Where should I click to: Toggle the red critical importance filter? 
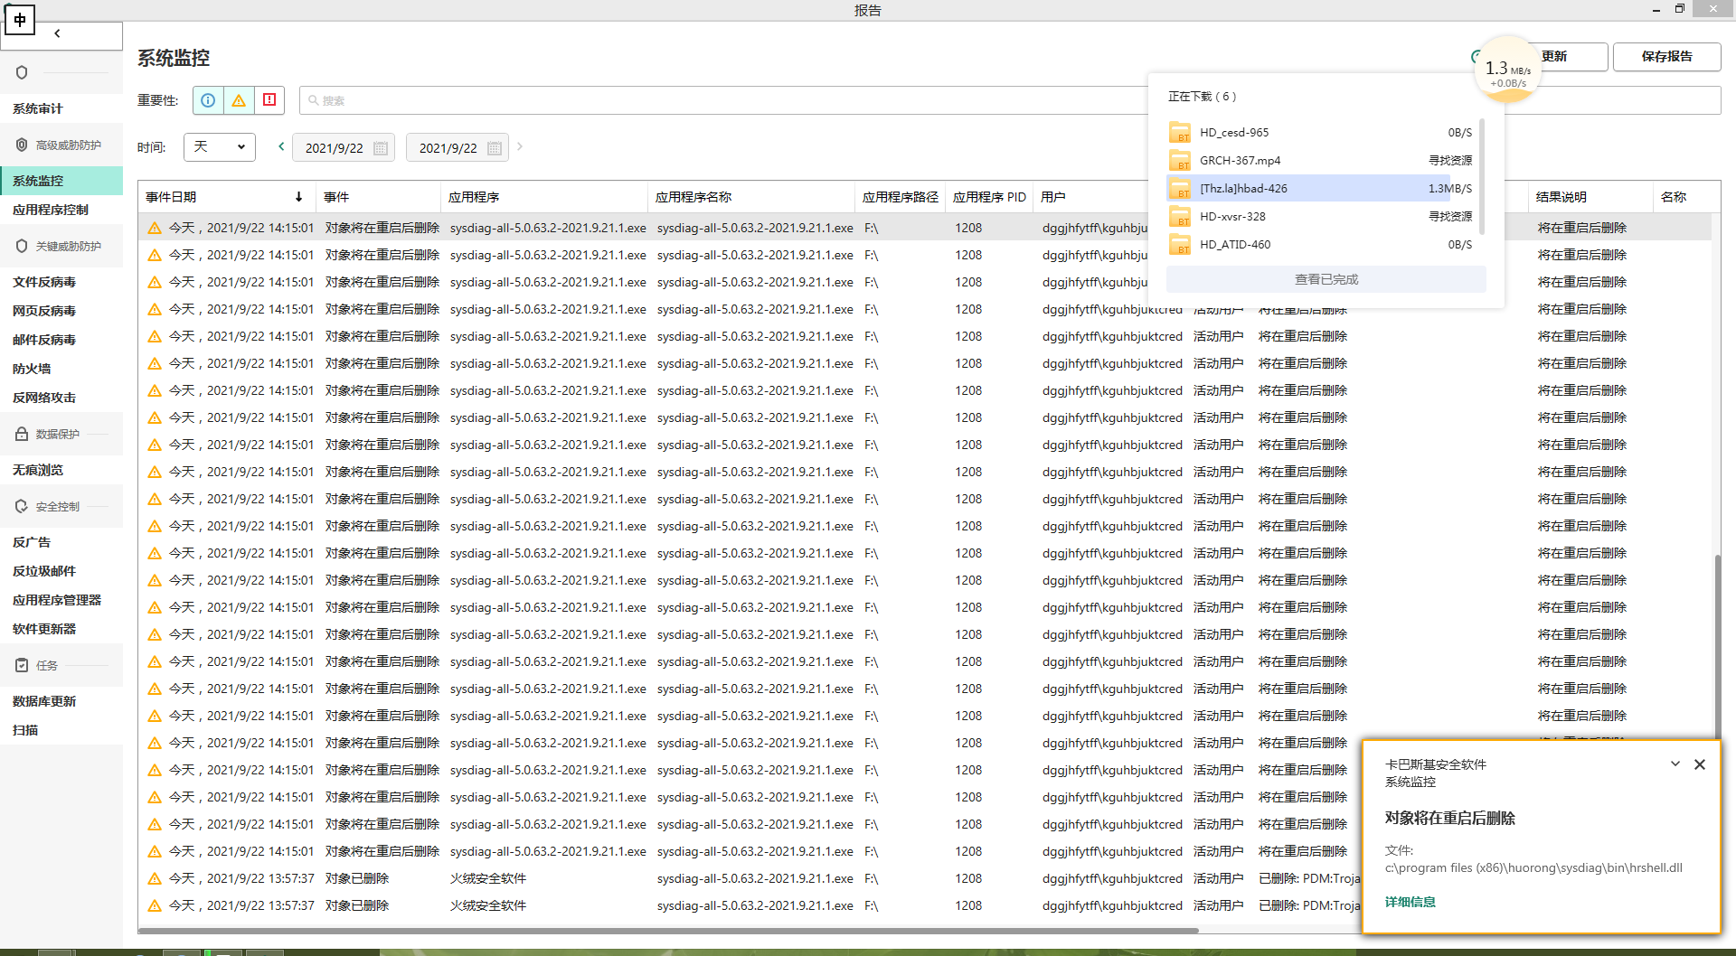pyautogui.click(x=269, y=100)
